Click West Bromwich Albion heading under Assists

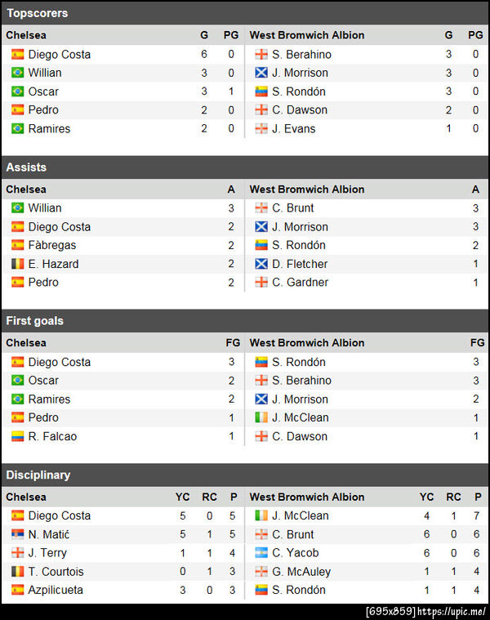click(x=307, y=190)
